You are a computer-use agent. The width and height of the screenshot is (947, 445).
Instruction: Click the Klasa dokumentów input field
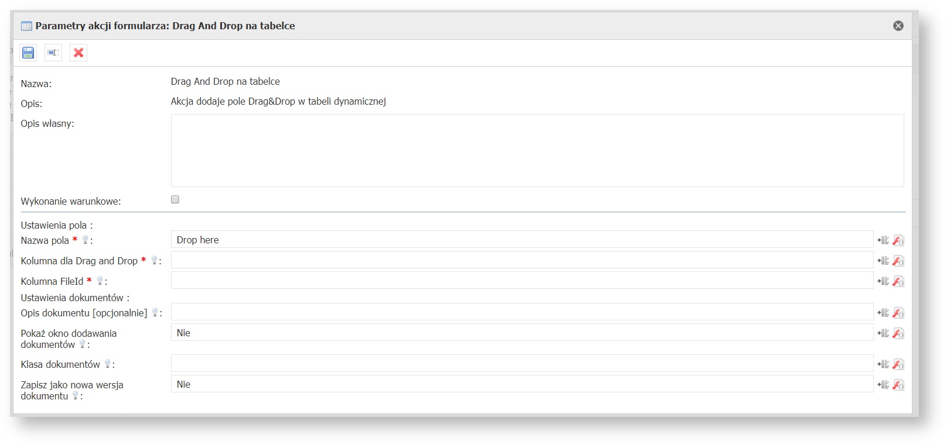click(x=521, y=364)
